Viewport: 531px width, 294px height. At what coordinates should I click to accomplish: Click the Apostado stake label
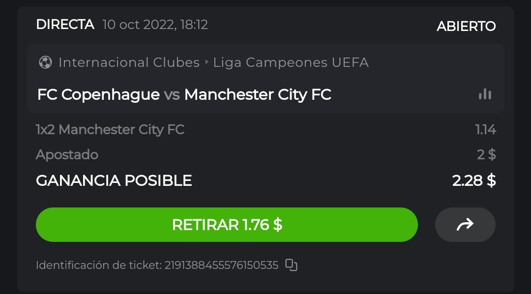67,155
